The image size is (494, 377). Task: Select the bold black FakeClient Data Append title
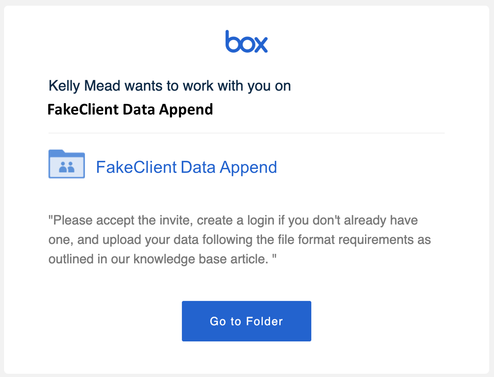tap(130, 110)
